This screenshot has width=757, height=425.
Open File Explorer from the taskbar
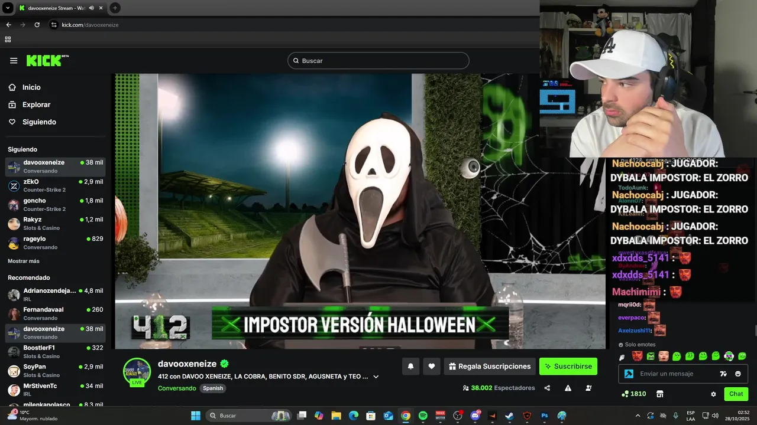(336, 416)
